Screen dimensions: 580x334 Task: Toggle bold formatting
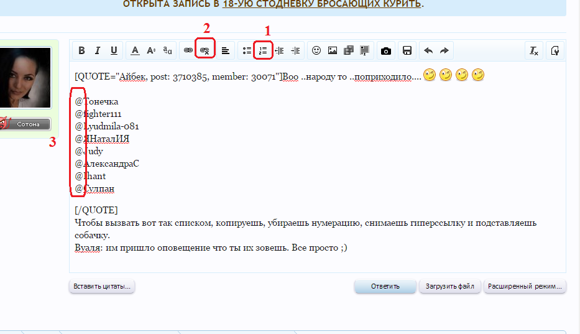[81, 51]
